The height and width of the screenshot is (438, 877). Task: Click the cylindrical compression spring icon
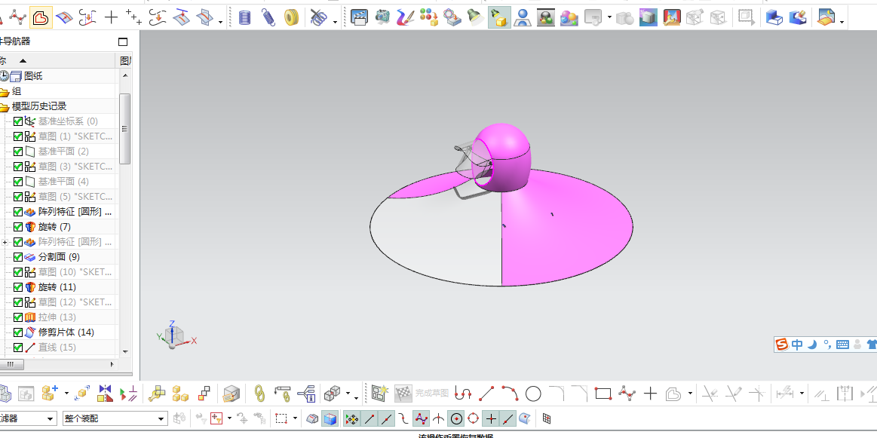244,18
